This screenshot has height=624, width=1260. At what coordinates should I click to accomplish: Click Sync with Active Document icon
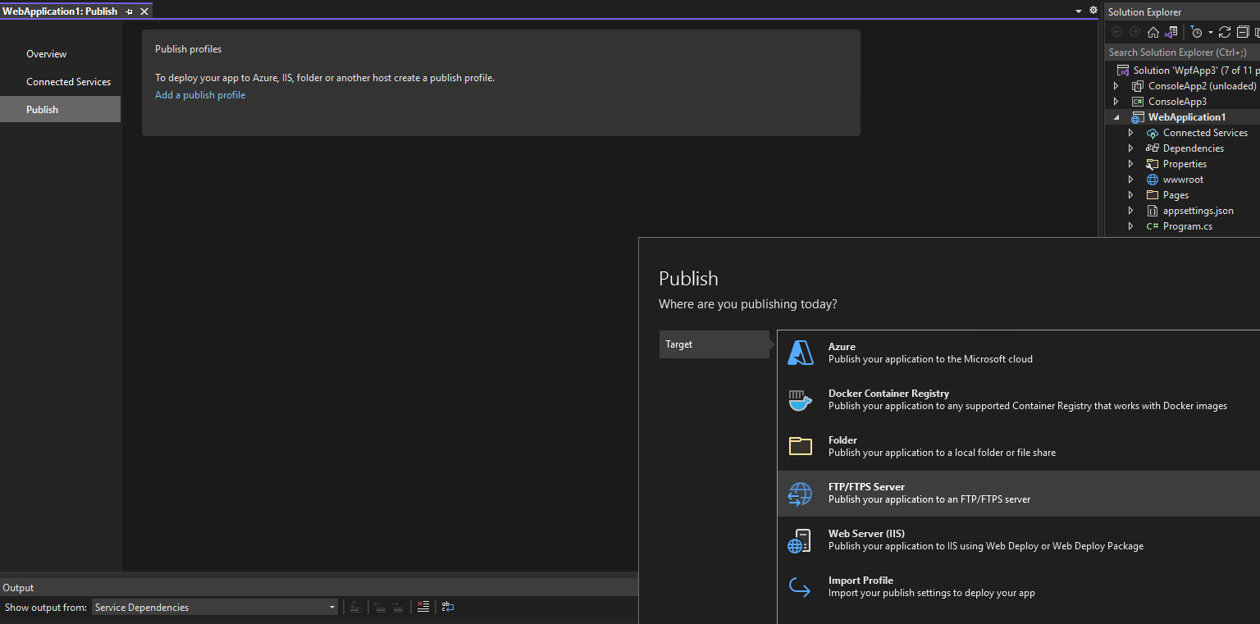click(1225, 32)
